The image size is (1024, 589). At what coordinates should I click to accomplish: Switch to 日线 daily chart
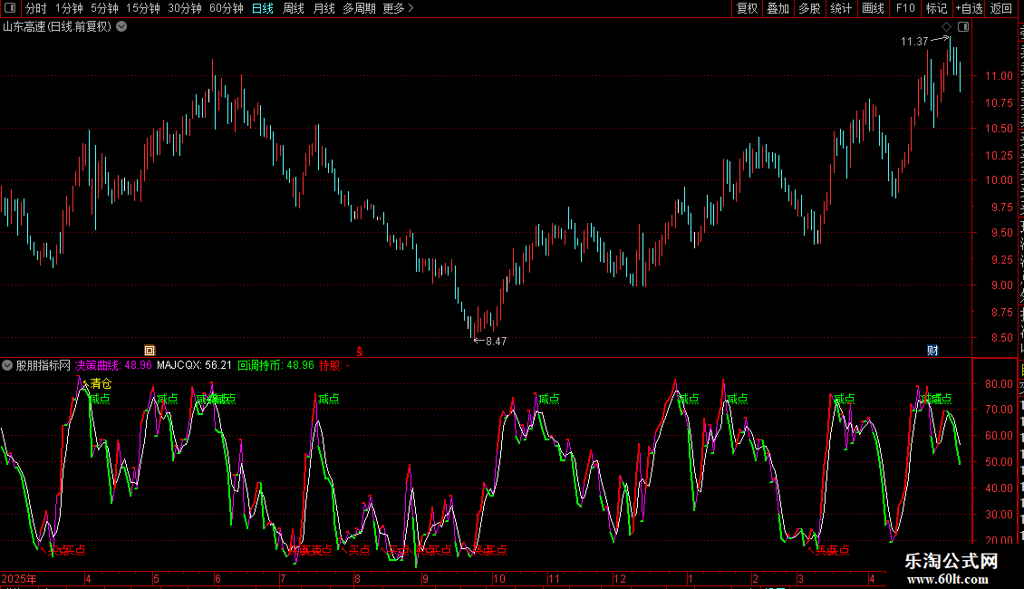[263, 8]
